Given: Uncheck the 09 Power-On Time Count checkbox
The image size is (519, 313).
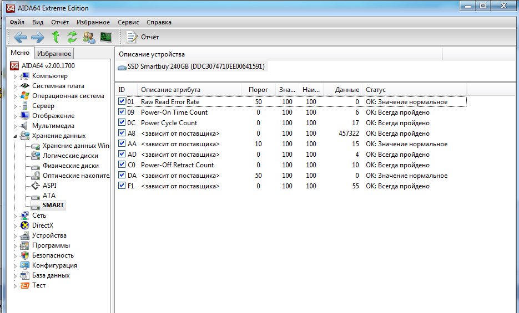Looking at the screenshot, I should 122,112.
